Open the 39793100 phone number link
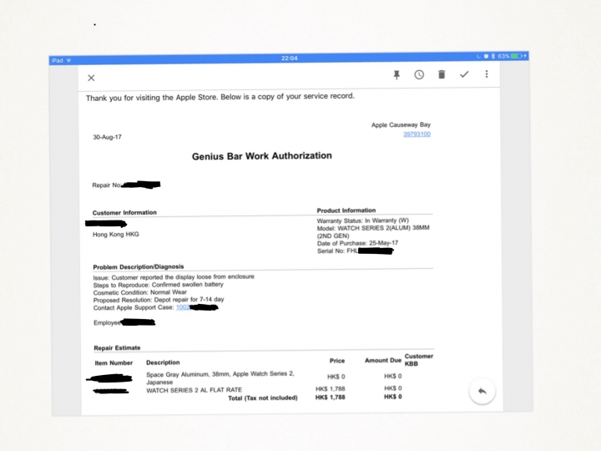This screenshot has width=601, height=451. (x=417, y=134)
